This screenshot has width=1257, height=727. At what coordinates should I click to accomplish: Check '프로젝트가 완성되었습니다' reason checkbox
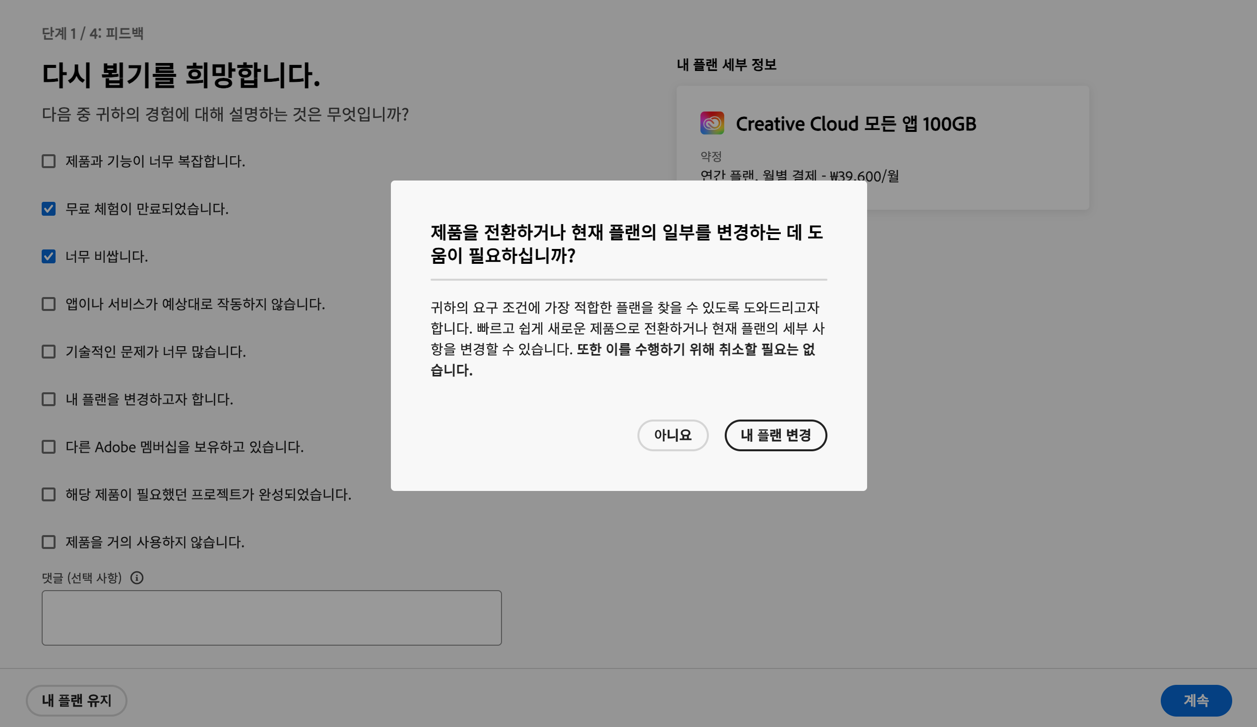point(49,494)
